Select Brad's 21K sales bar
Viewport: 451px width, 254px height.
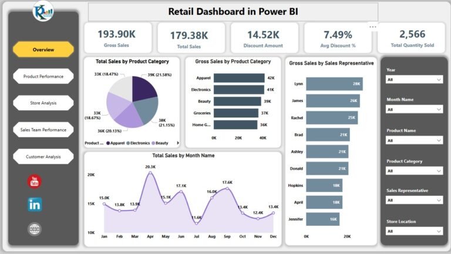(328, 135)
